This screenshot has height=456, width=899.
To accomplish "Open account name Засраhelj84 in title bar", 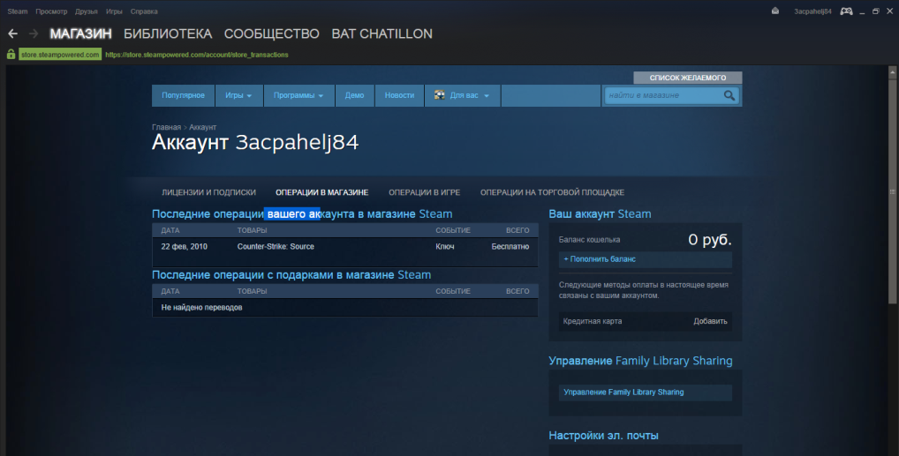I will click(812, 11).
